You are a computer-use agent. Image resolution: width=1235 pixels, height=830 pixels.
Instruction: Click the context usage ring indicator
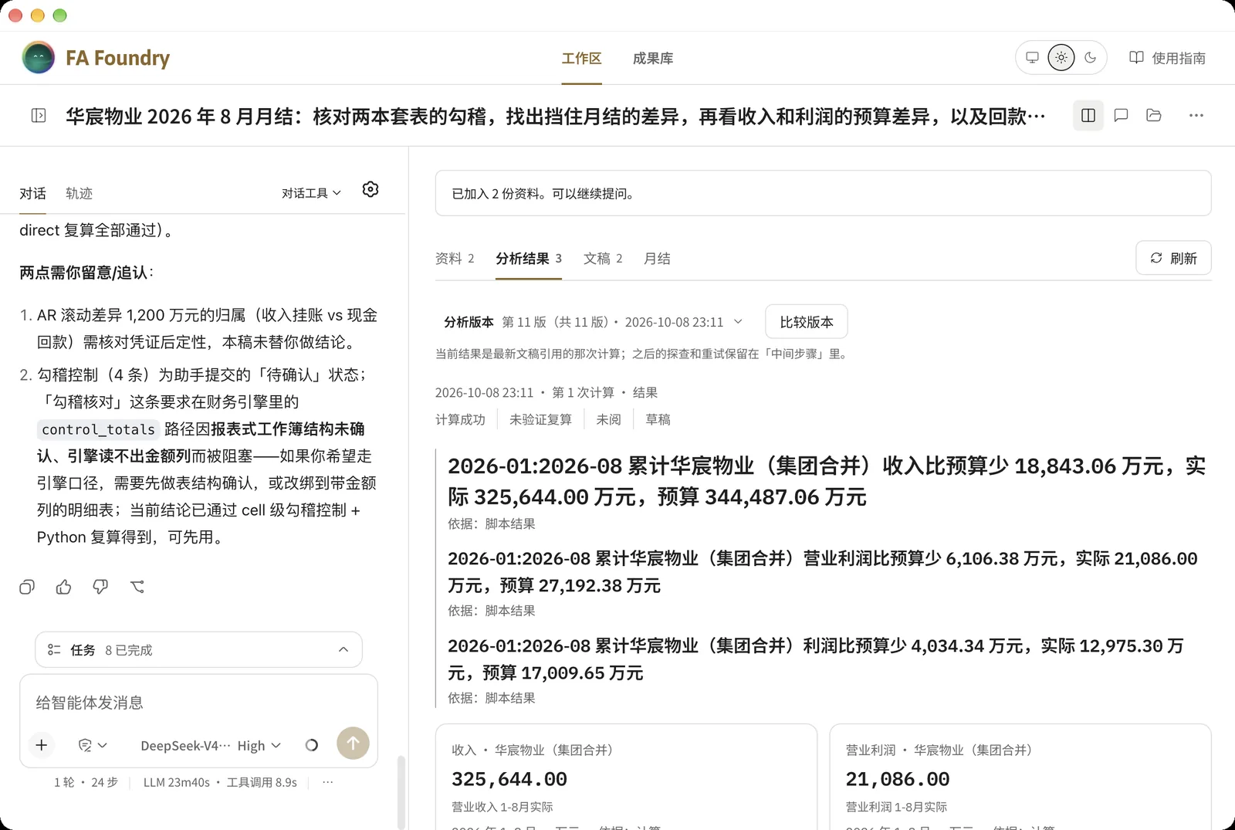(312, 746)
